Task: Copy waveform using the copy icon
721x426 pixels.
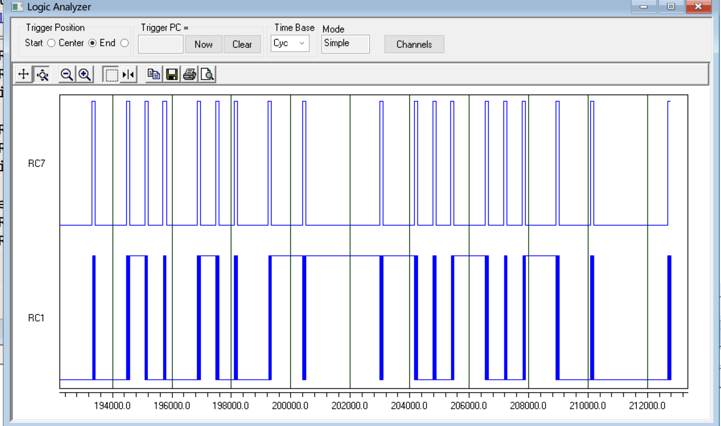Action: coord(154,74)
